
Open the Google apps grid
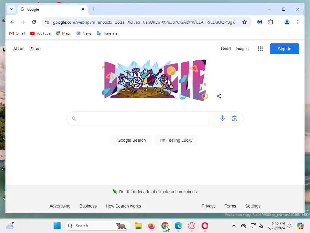point(260,49)
